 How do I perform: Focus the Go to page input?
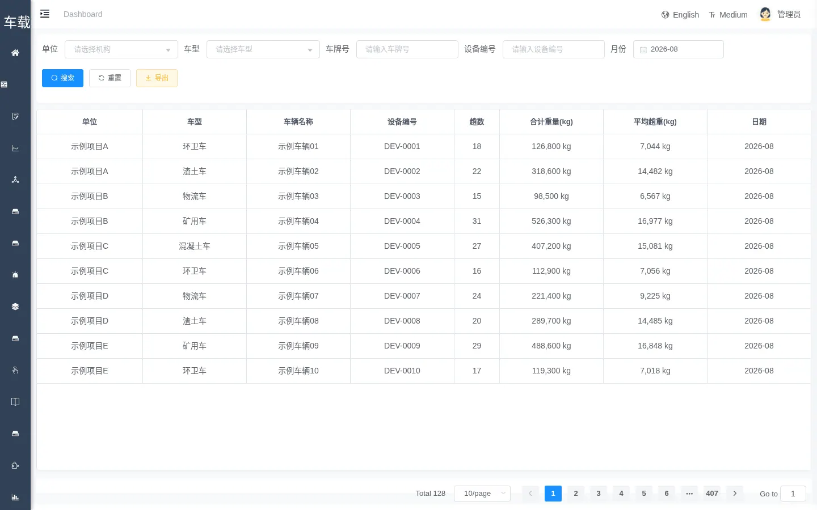[793, 494]
